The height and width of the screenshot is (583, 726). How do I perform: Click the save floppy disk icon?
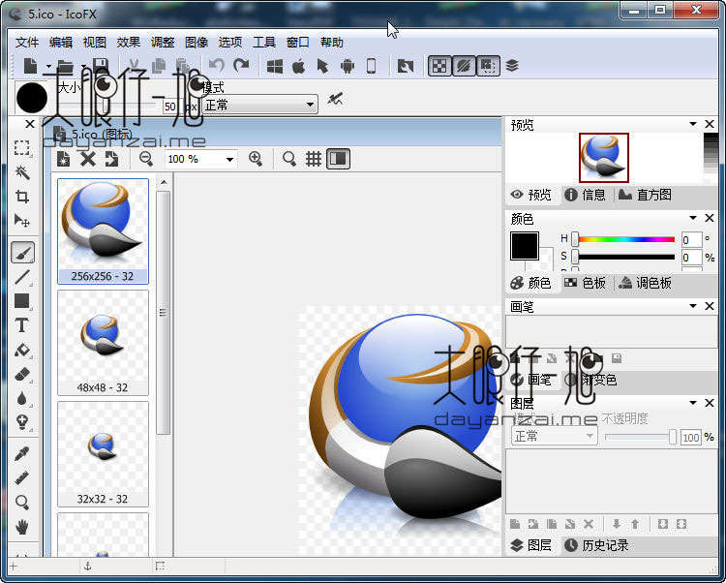(101, 66)
